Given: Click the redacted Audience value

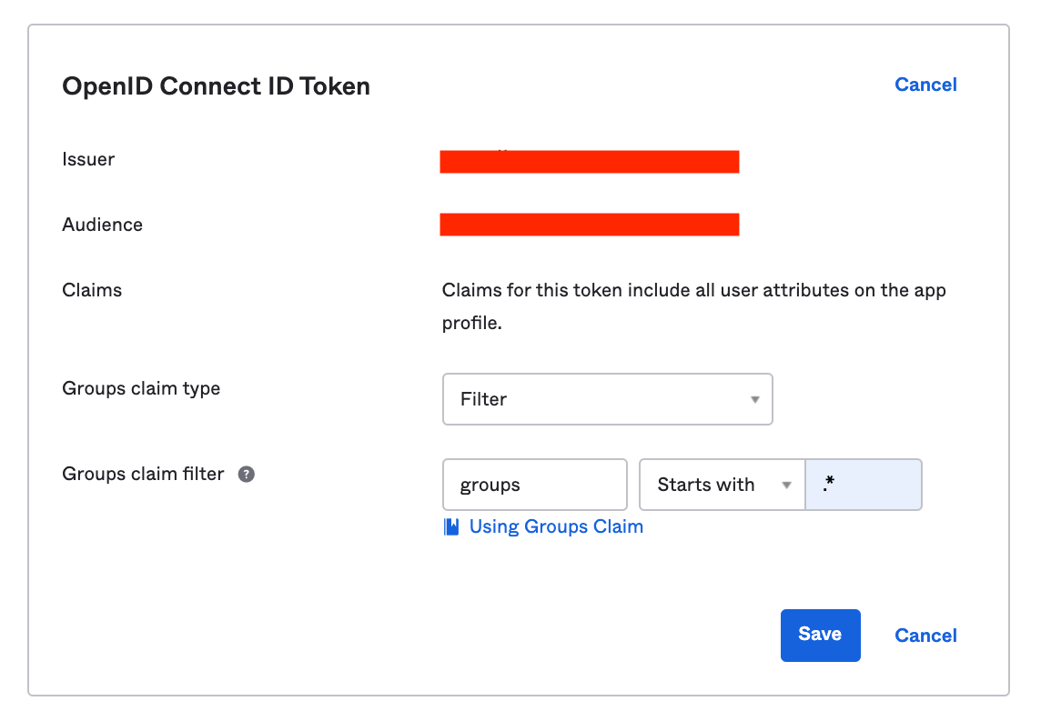Looking at the screenshot, I should pos(589,225).
